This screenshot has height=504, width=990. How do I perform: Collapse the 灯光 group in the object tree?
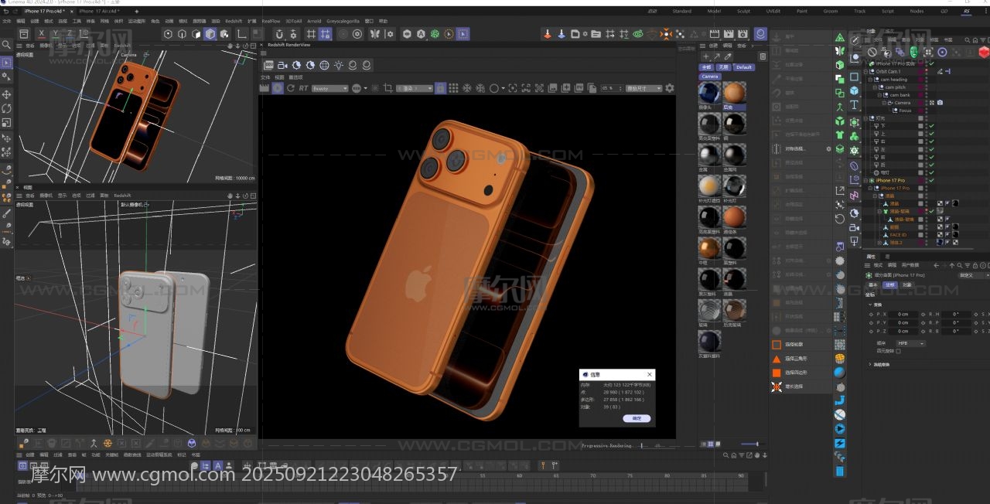pyautogui.click(x=865, y=117)
